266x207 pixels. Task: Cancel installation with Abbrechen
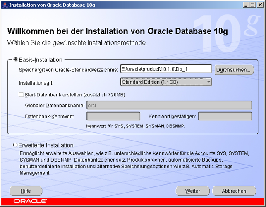point(234,191)
